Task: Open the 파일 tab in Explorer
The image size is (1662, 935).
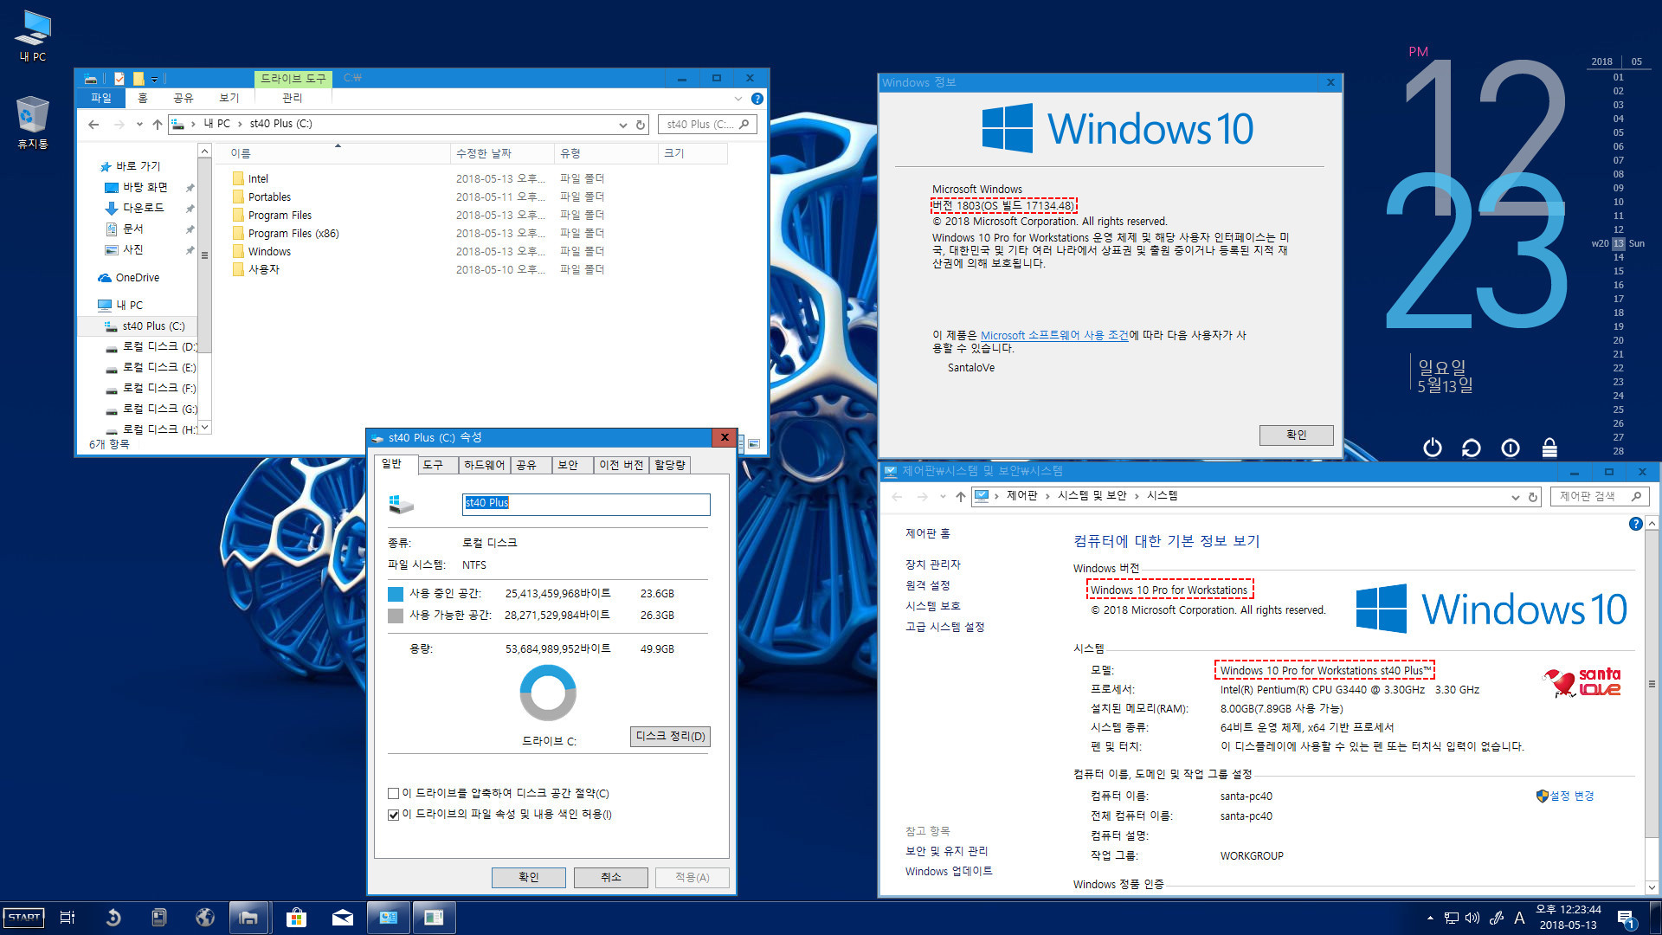Action: pyautogui.click(x=101, y=99)
